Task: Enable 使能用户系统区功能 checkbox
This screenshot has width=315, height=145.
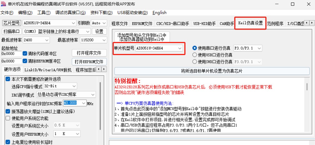Action: (8, 118)
